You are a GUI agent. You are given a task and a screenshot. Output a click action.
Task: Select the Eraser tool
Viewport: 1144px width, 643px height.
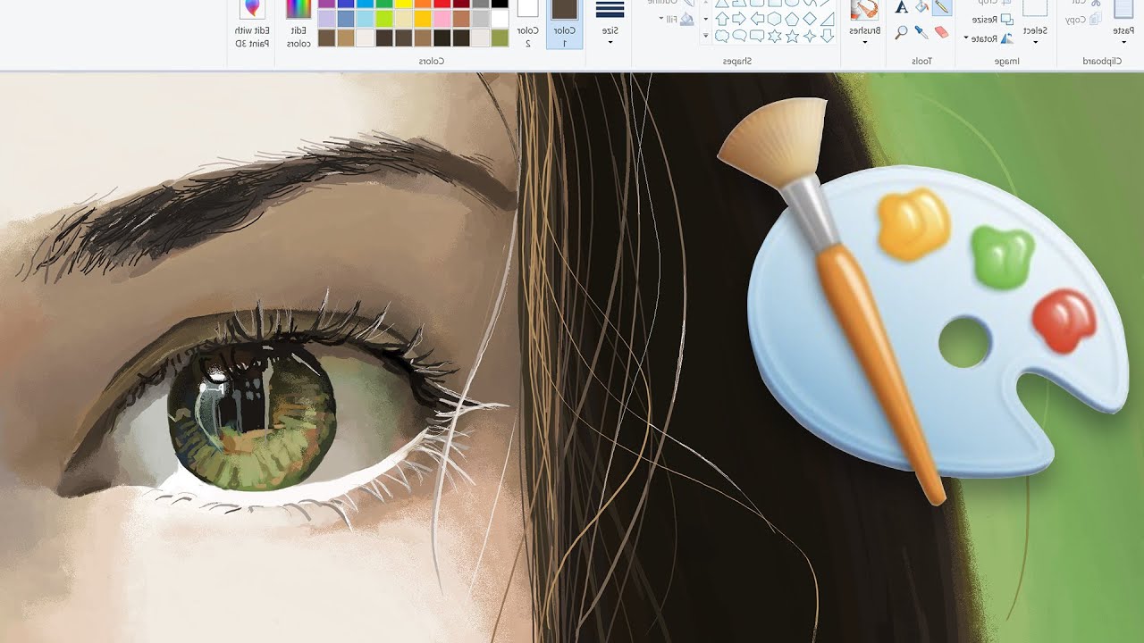[x=941, y=32]
